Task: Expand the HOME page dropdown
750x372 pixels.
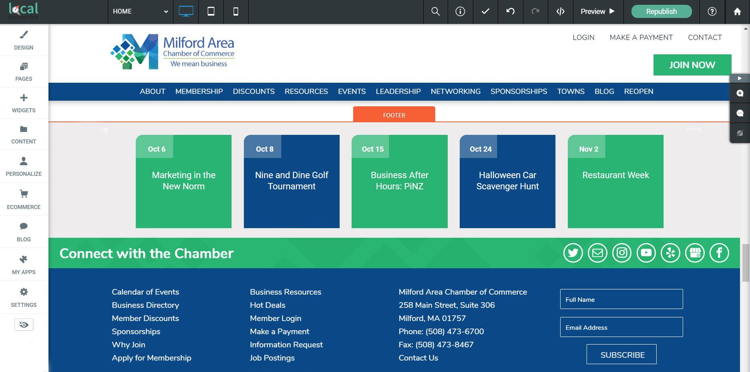Action: 140,12
